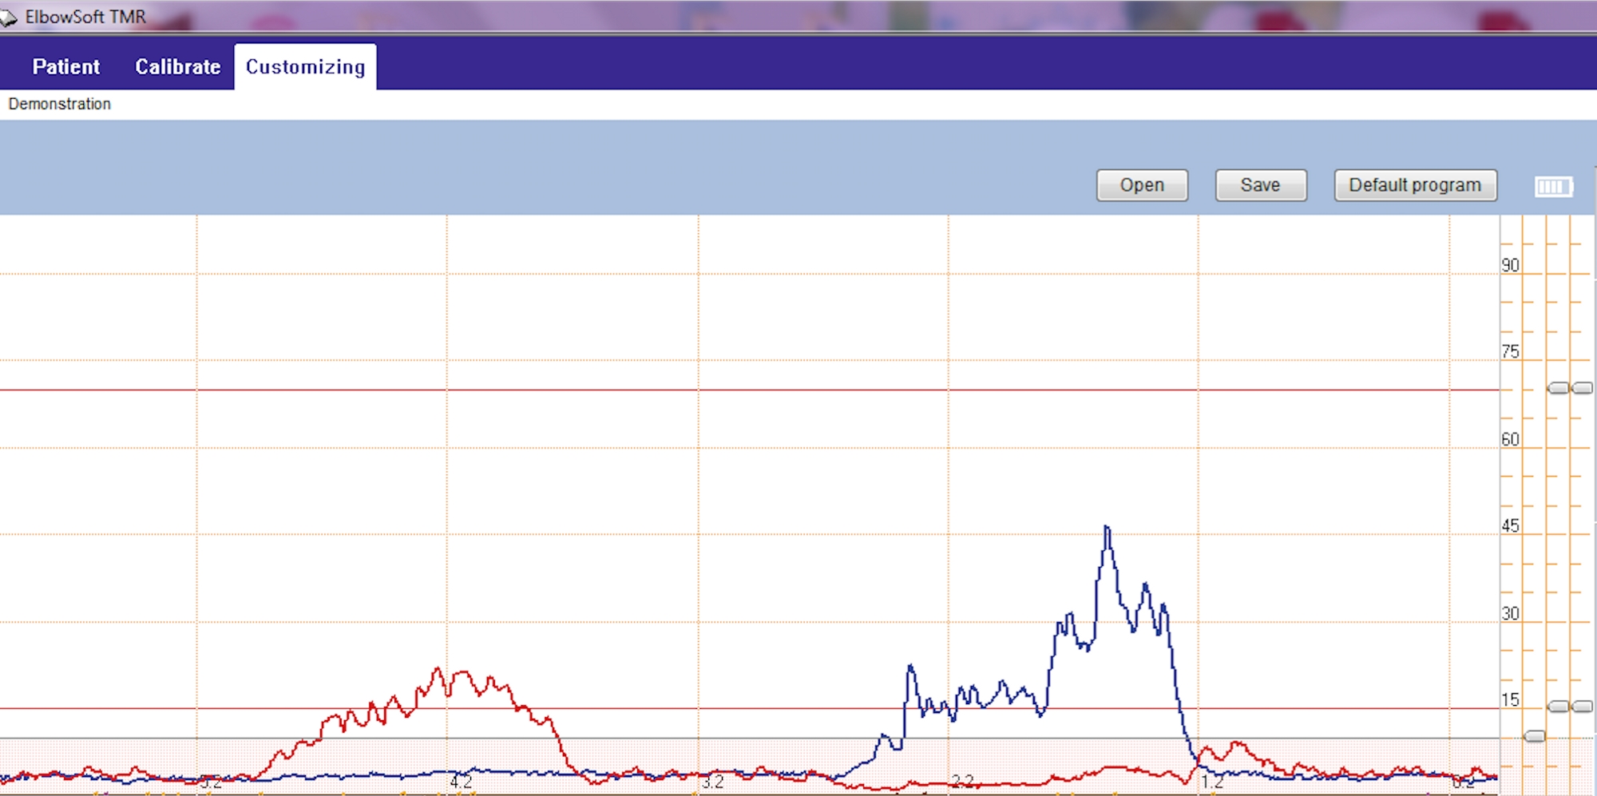Click the Save button

pyautogui.click(x=1261, y=185)
